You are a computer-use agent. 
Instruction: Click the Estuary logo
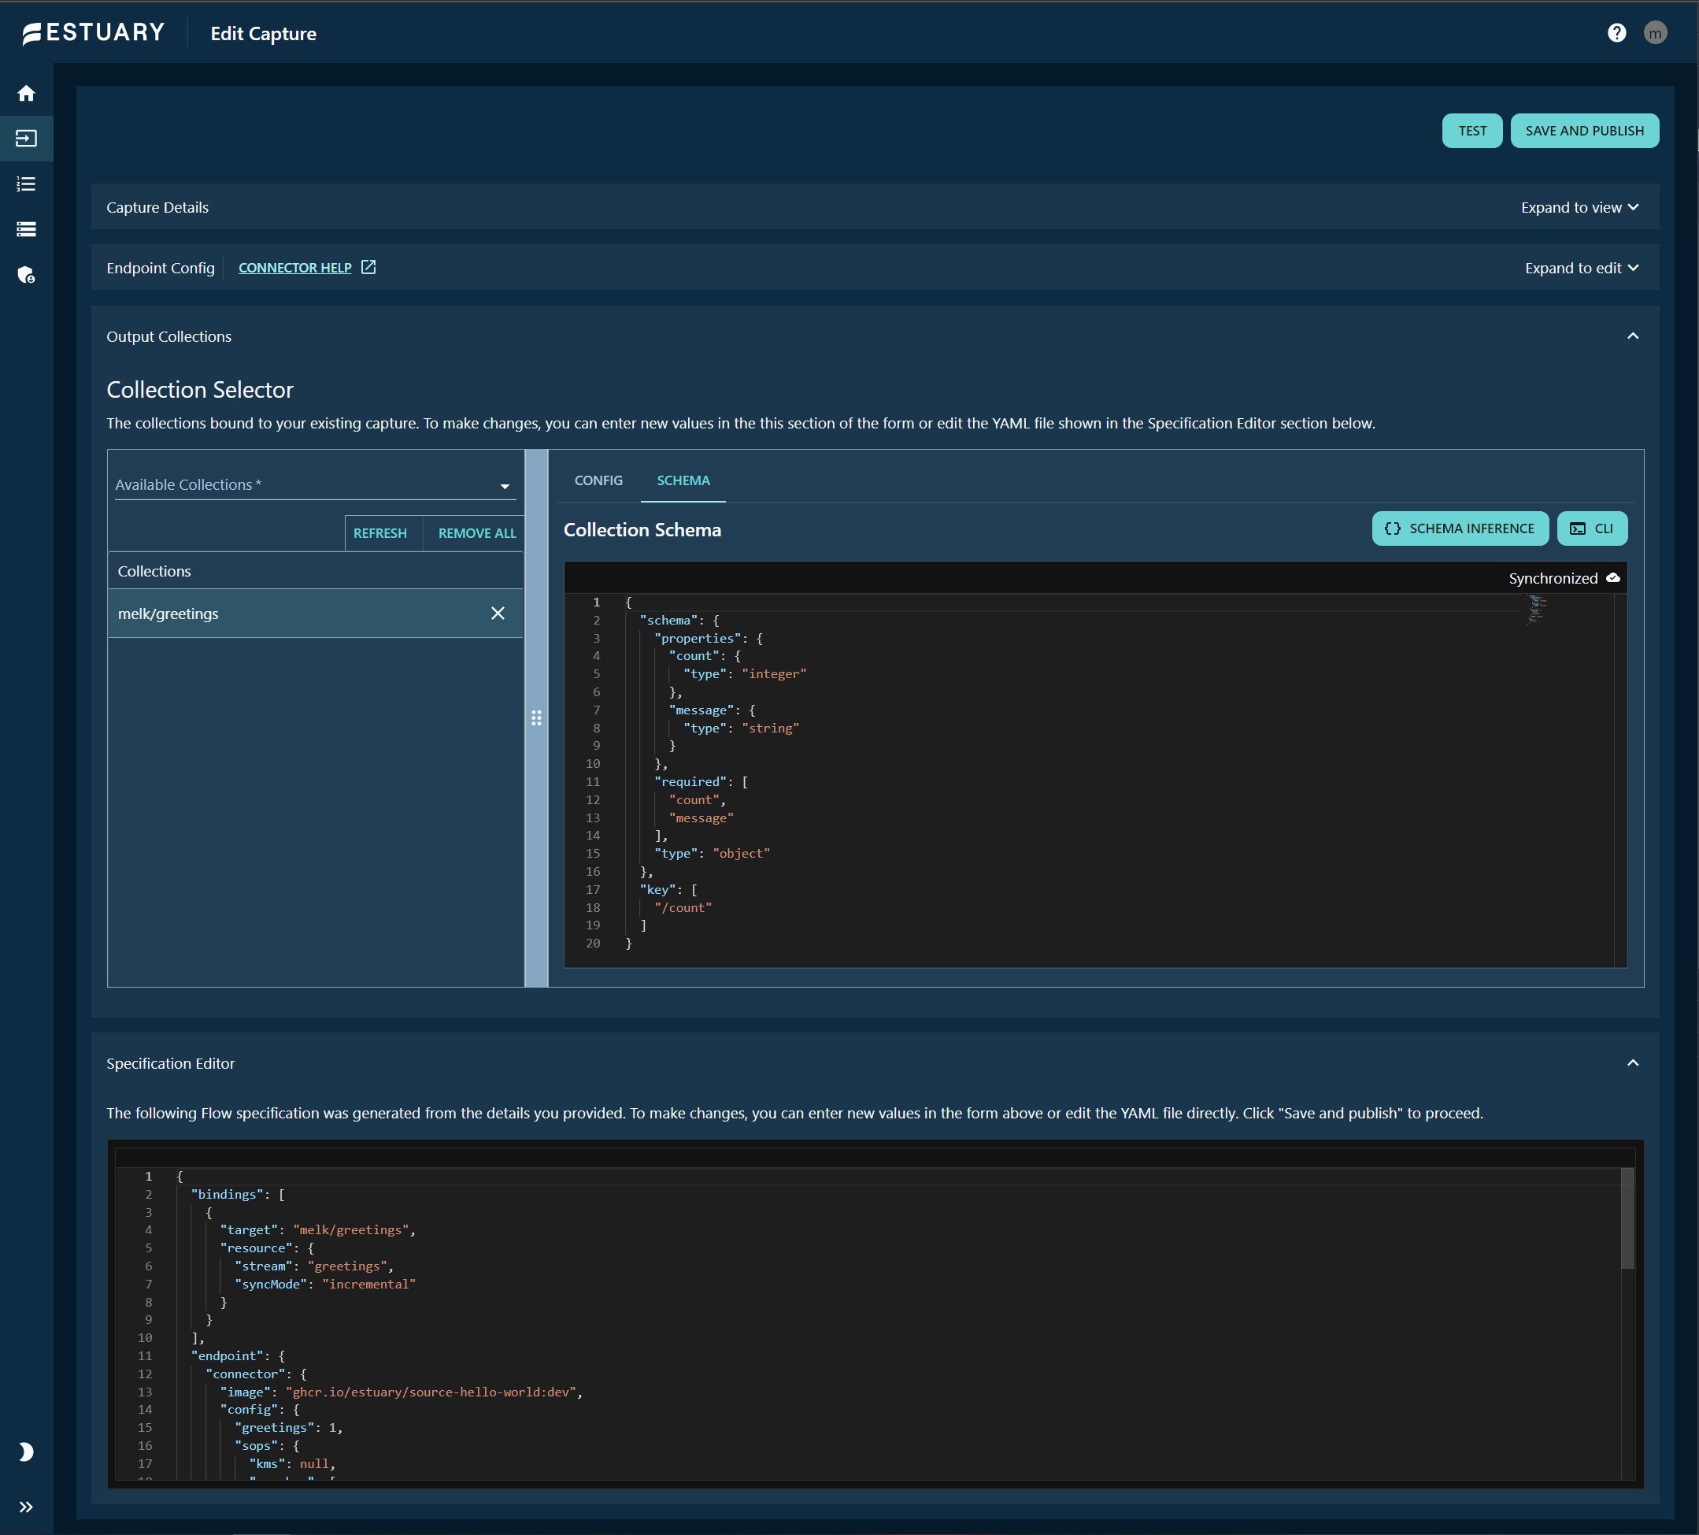coord(94,33)
